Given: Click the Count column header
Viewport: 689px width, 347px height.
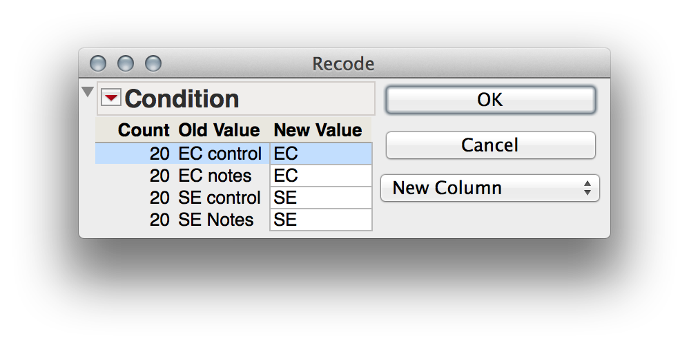Looking at the screenshot, I should point(144,130).
